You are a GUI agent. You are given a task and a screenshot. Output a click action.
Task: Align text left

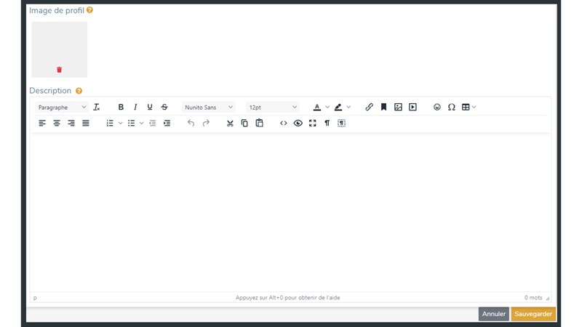[x=42, y=123]
